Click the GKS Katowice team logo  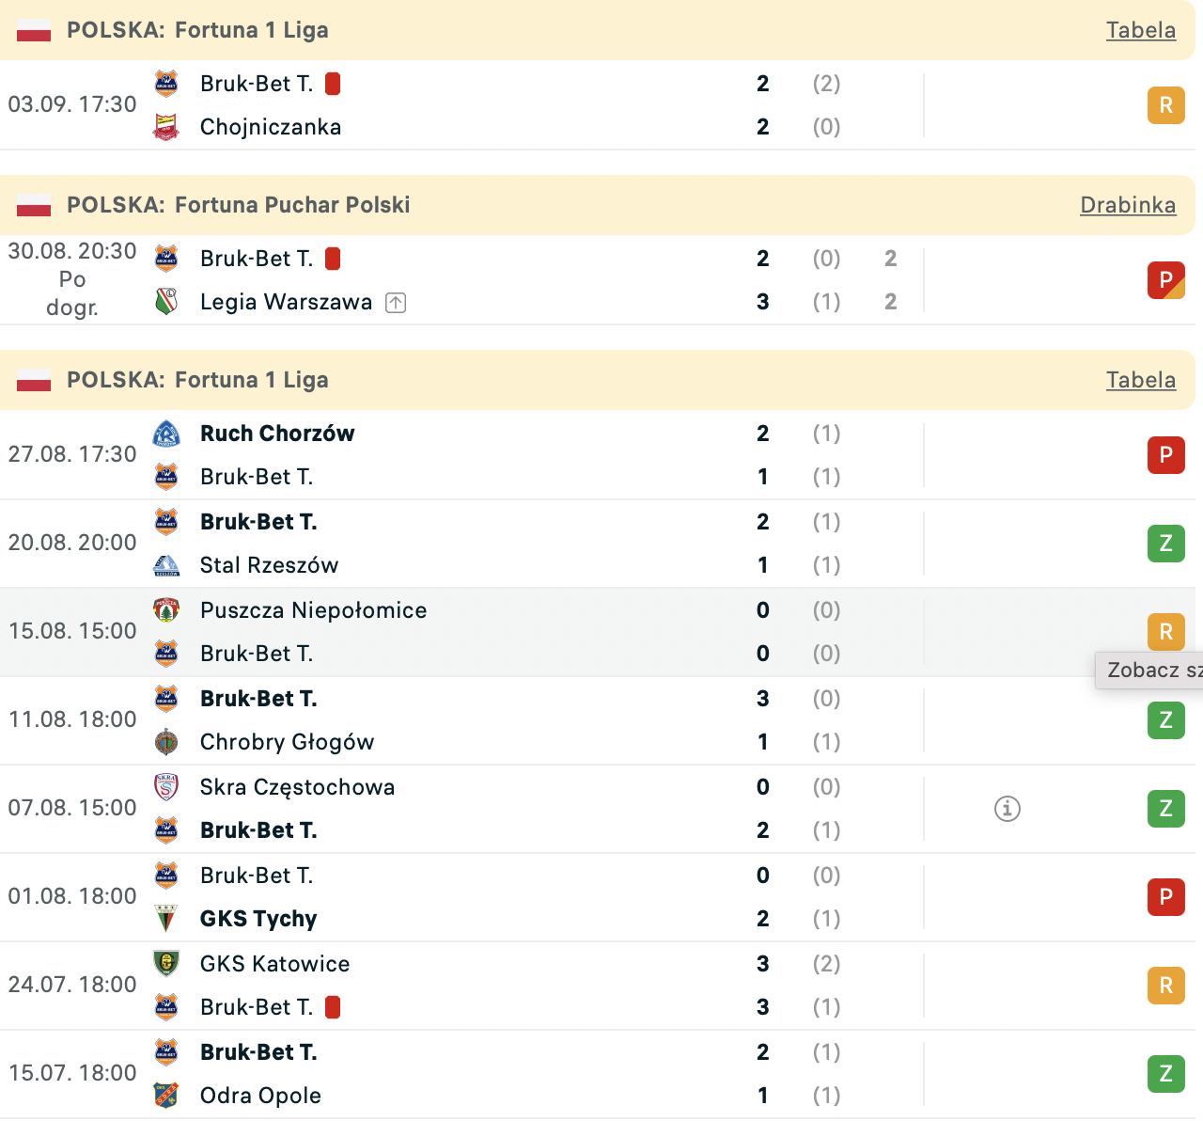pyautogui.click(x=166, y=964)
